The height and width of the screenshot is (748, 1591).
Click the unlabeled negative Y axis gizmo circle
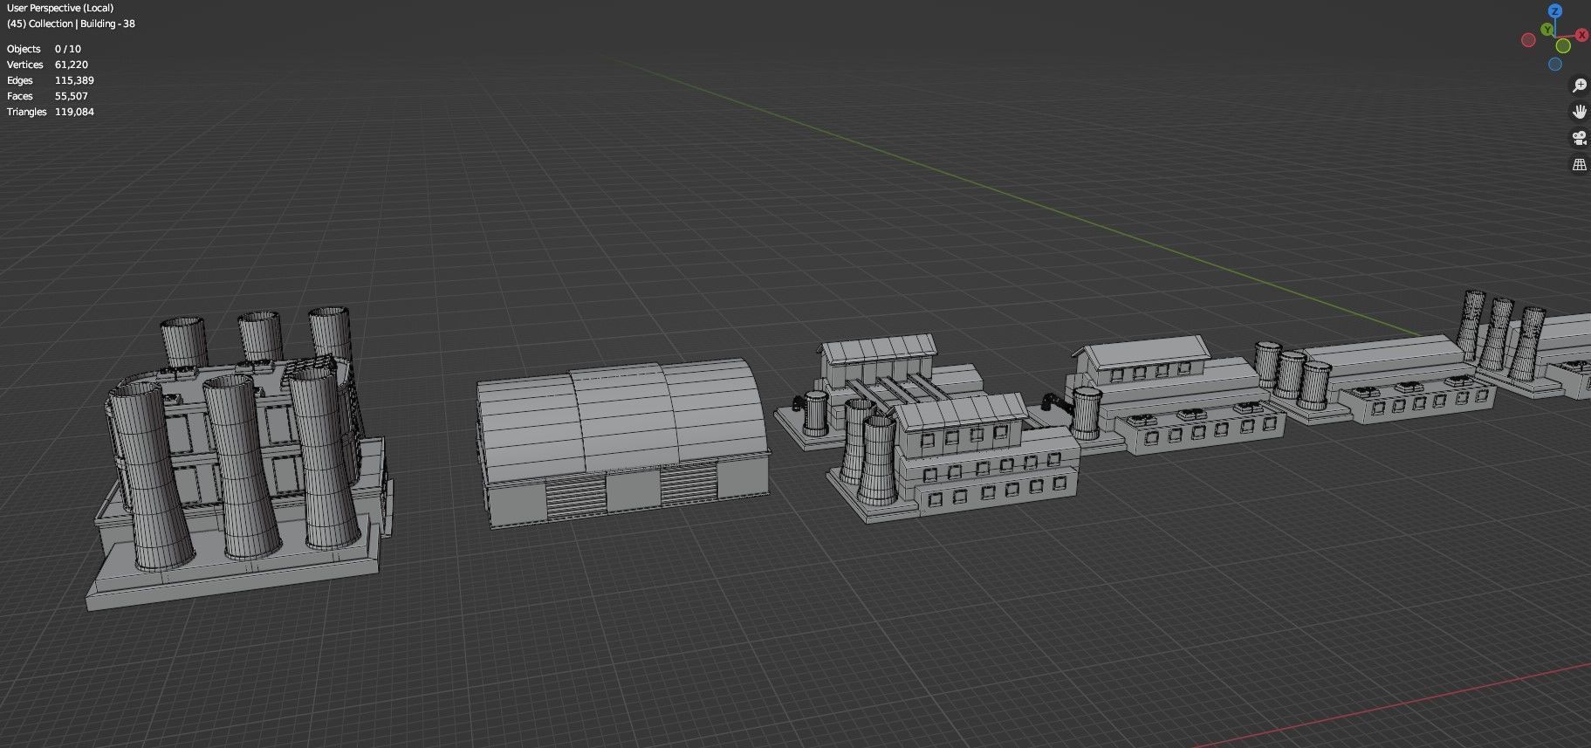tap(1562, 45)
